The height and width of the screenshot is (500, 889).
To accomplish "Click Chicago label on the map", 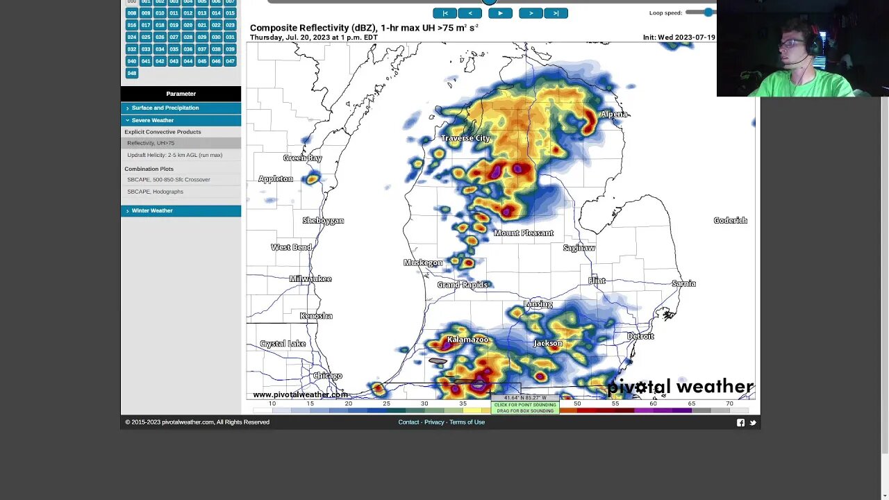I will (x=327, y=376).
